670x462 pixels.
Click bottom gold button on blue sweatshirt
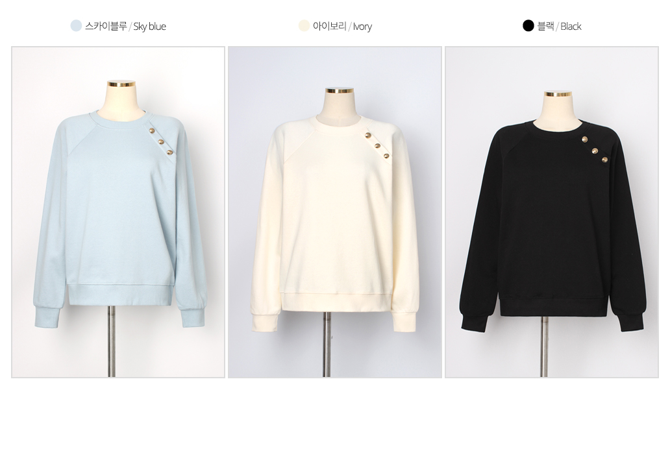(x=169, y=152)
